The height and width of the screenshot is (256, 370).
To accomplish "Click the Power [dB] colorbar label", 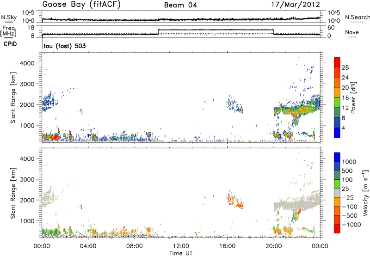I will [353, 98].
